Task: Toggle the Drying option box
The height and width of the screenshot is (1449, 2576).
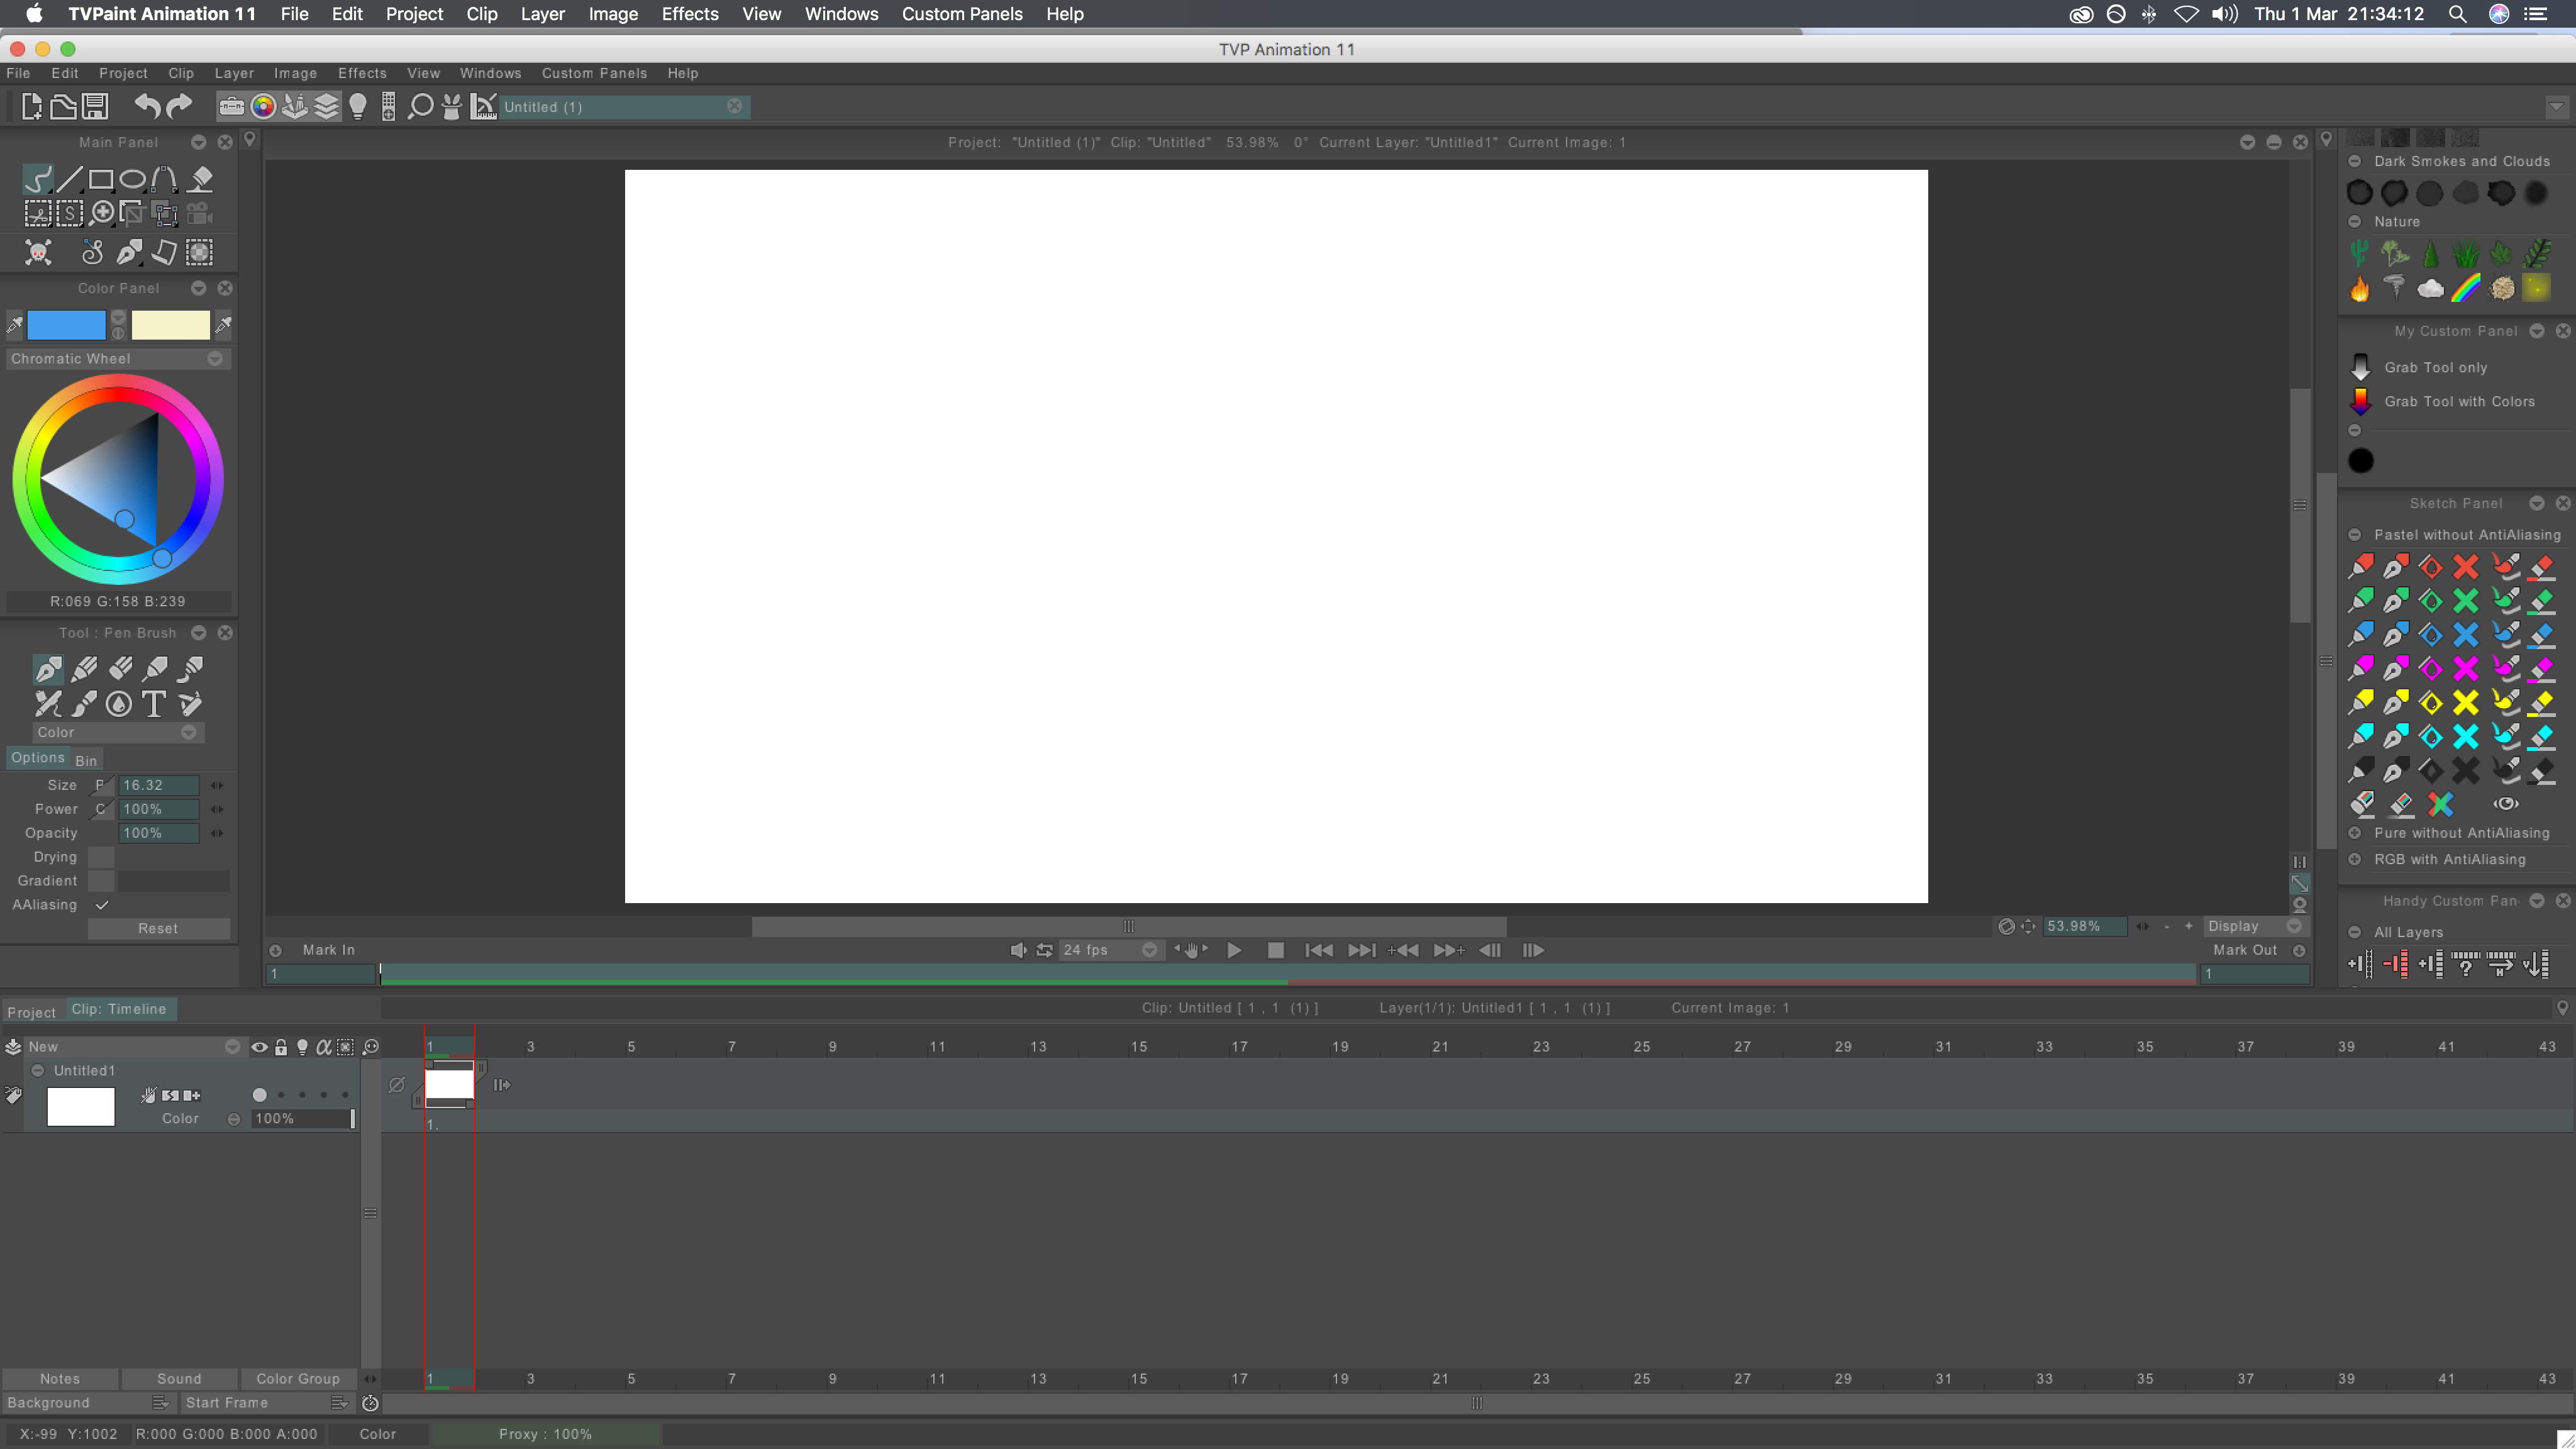Action: point(101,857)
